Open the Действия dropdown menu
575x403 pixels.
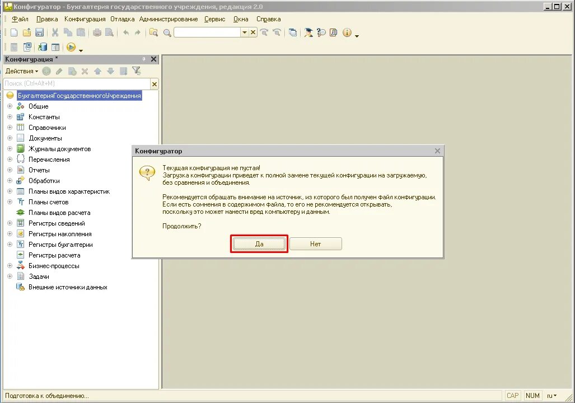coord(22,71)
